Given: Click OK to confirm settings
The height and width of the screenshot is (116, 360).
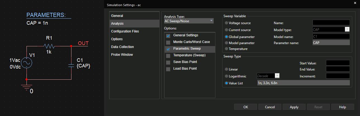Looking at the screenshot, I should (246, 107).
